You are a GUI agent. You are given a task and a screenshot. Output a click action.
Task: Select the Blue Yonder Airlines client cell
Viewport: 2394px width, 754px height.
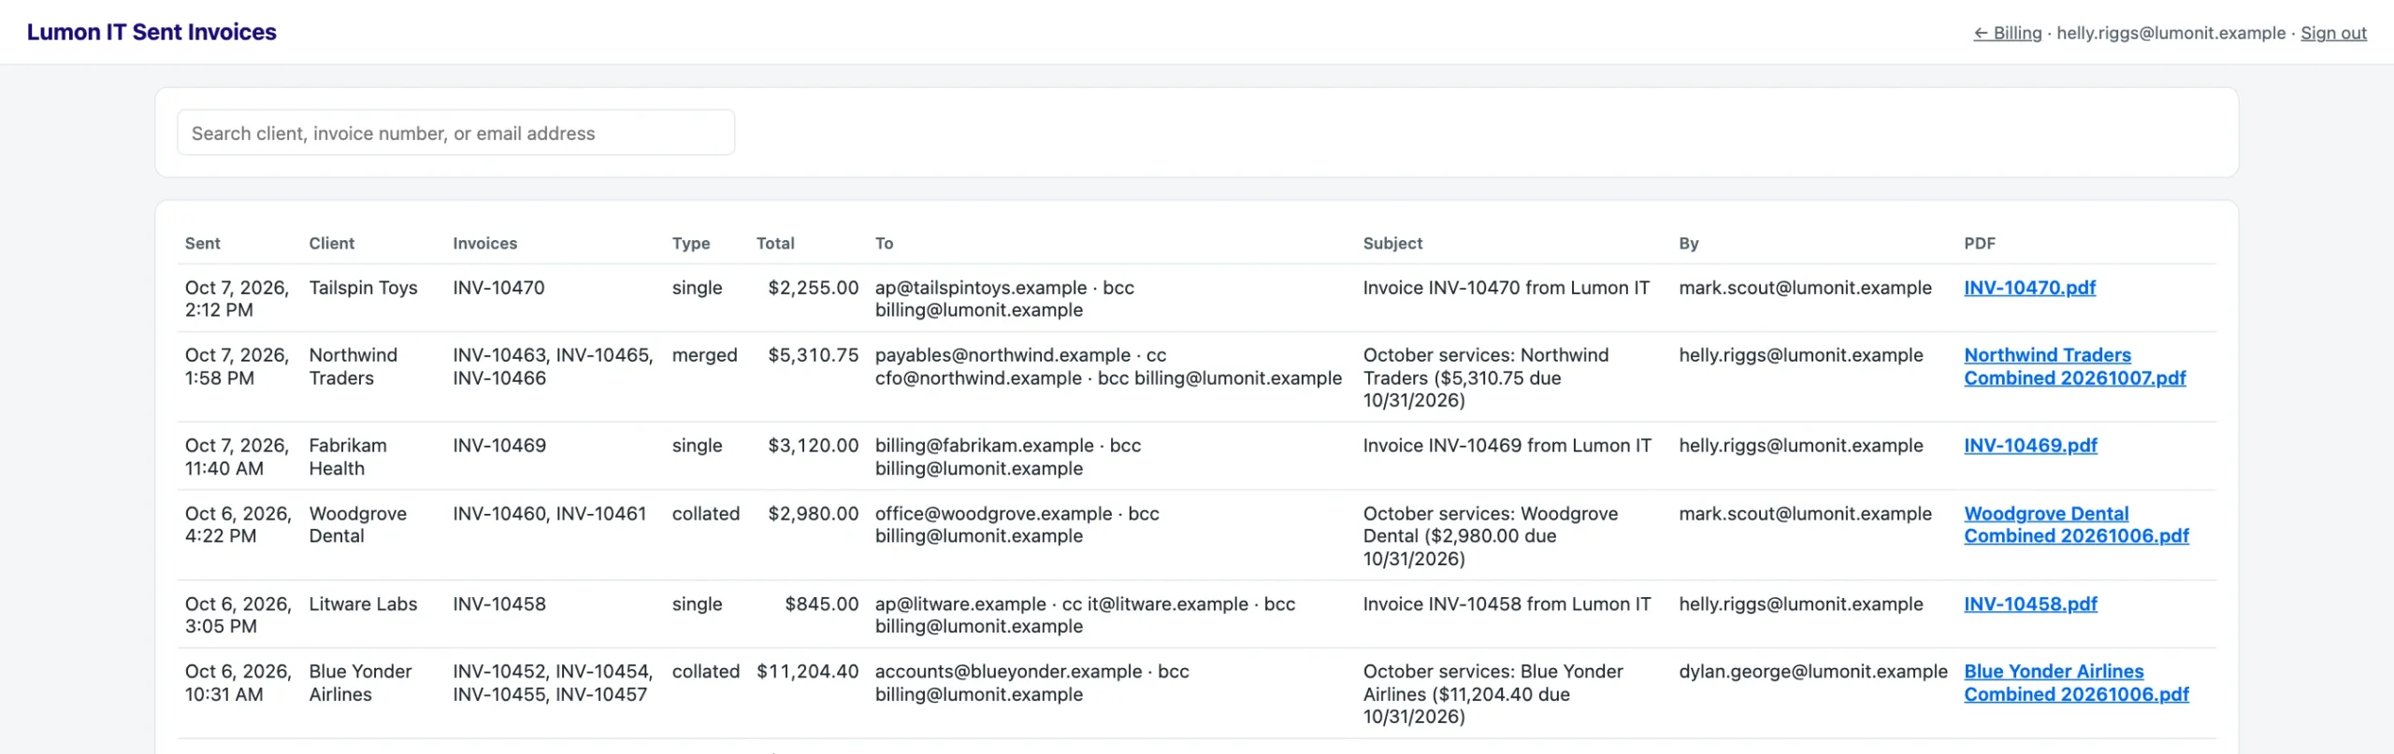360,683
